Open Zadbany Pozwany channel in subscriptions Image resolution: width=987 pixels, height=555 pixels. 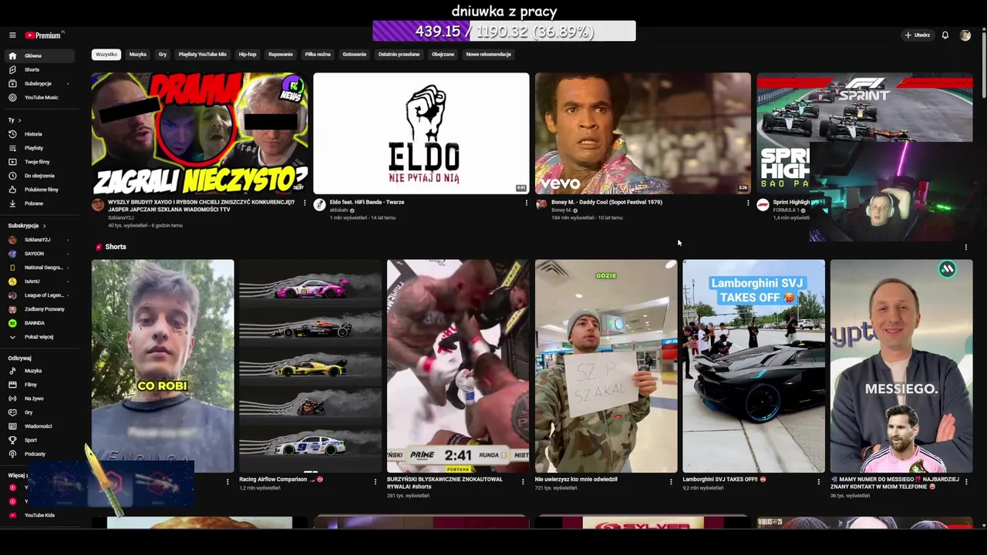tap(40, 309)
